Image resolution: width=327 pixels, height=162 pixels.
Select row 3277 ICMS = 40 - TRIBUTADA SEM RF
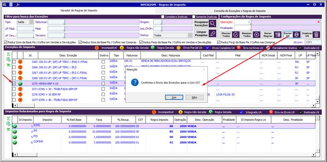(x=164, y=100)
